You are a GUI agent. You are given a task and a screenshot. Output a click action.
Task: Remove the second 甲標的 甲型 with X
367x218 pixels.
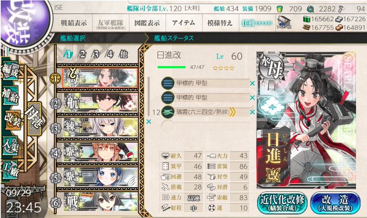point(253,97)
